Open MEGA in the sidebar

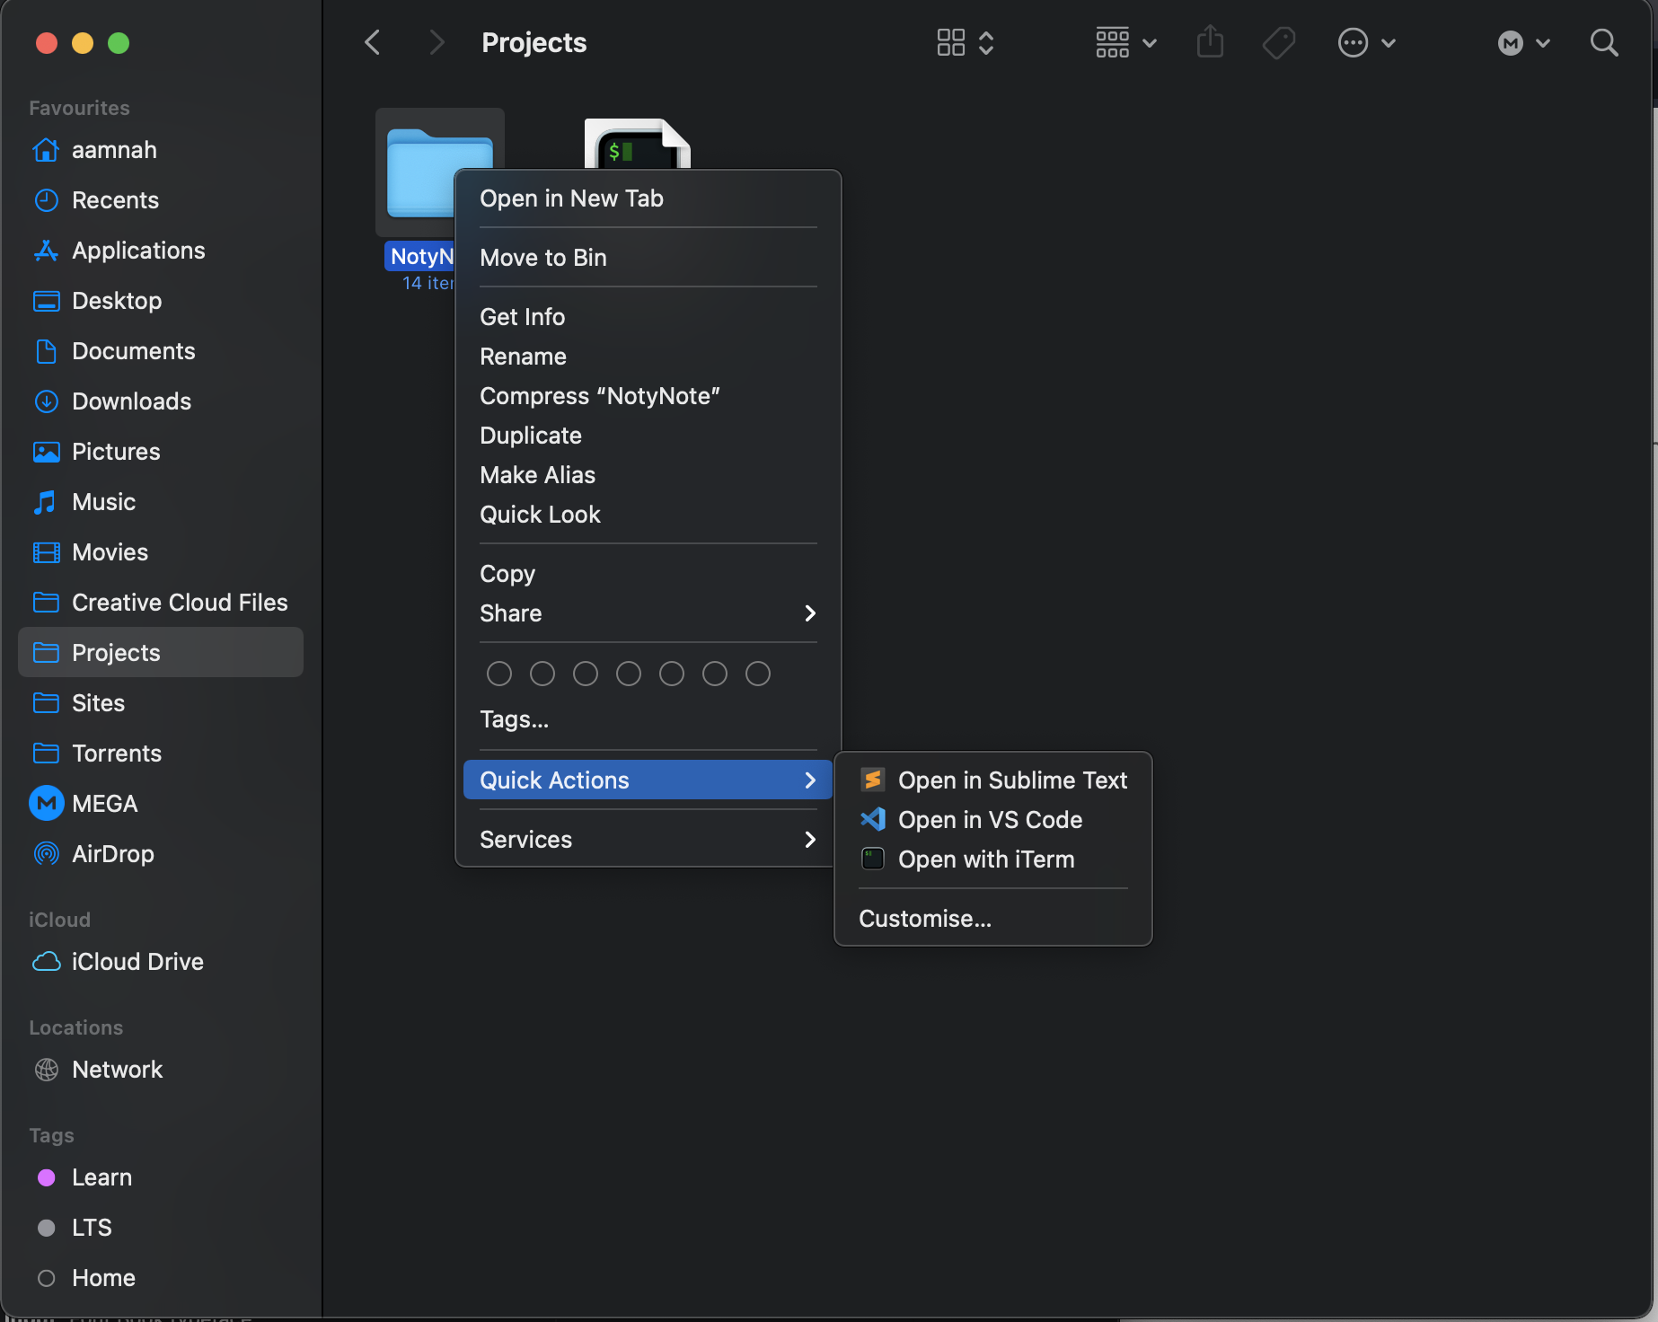(x=162, y=804)
